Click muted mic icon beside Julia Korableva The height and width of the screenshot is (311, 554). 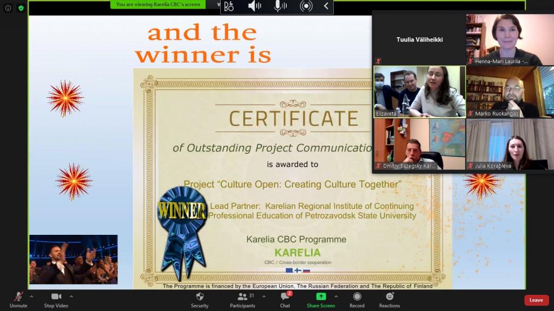click(470, 165)
